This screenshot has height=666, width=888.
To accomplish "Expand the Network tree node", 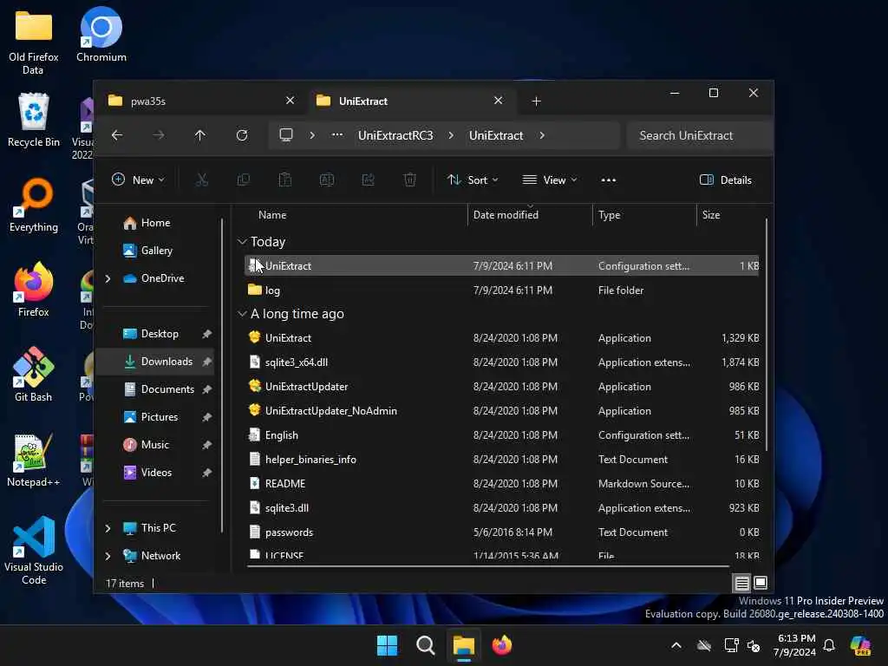I will (108, 556).
